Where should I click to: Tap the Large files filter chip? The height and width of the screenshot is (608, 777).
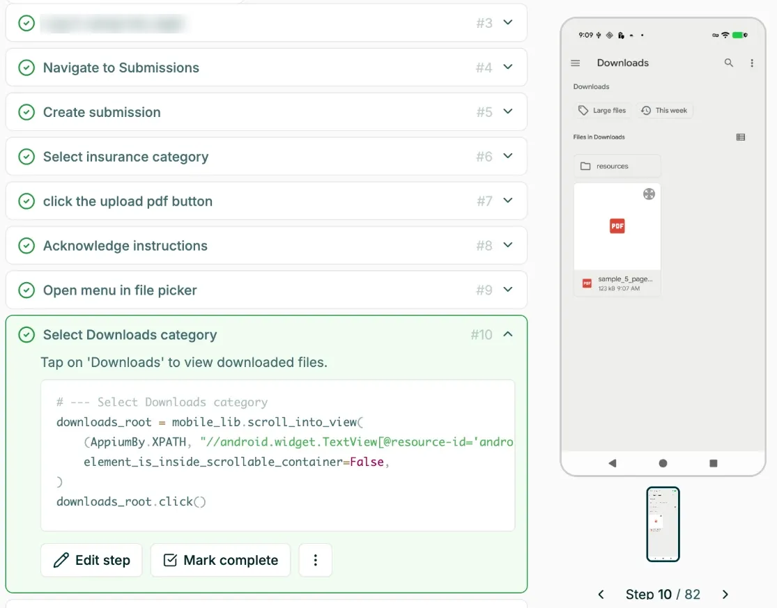[602, 111]
